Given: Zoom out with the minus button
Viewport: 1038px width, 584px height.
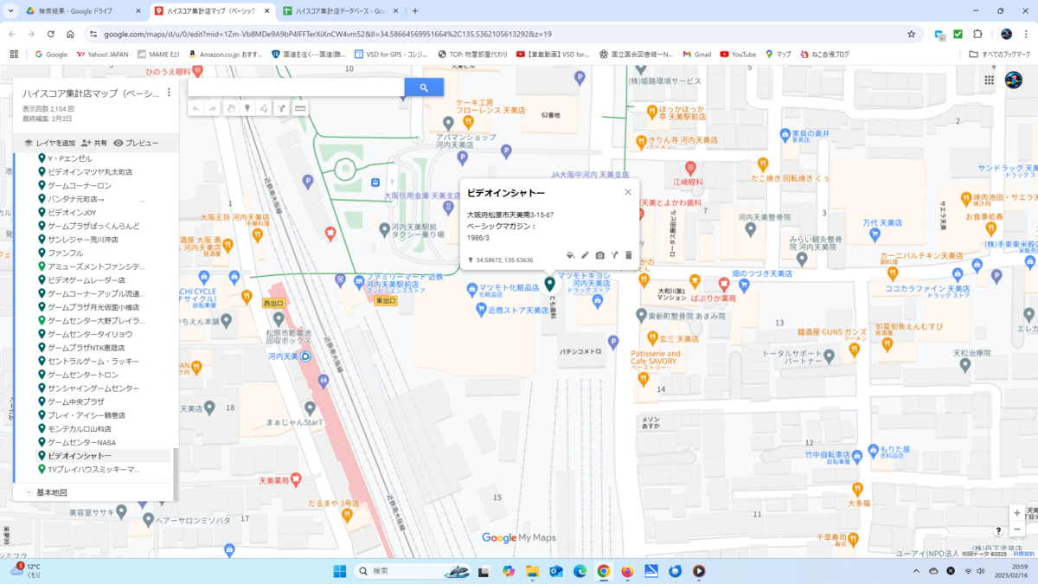Looking at the screenshot, I should coord(1017,529).
